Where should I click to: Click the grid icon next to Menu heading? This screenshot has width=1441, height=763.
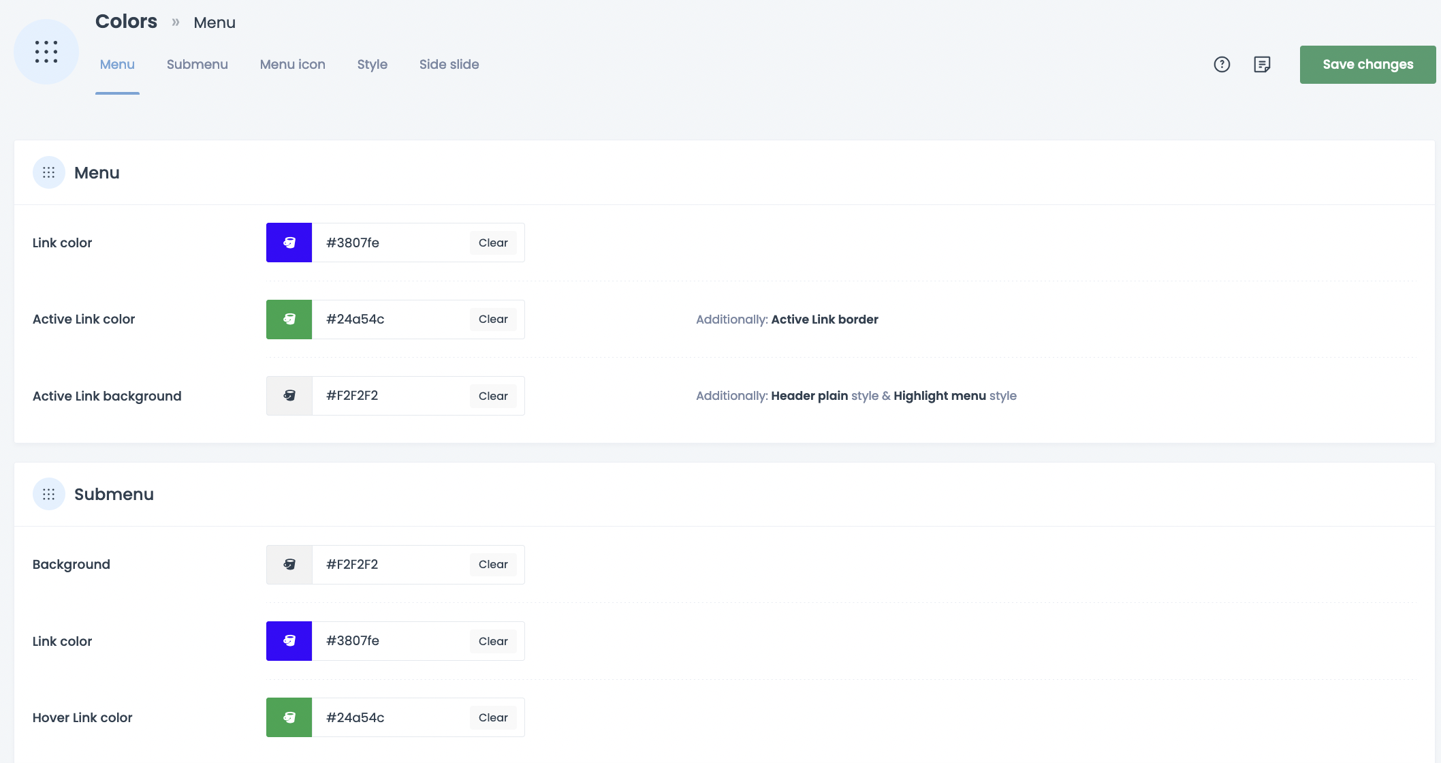[x=49, y=172]
